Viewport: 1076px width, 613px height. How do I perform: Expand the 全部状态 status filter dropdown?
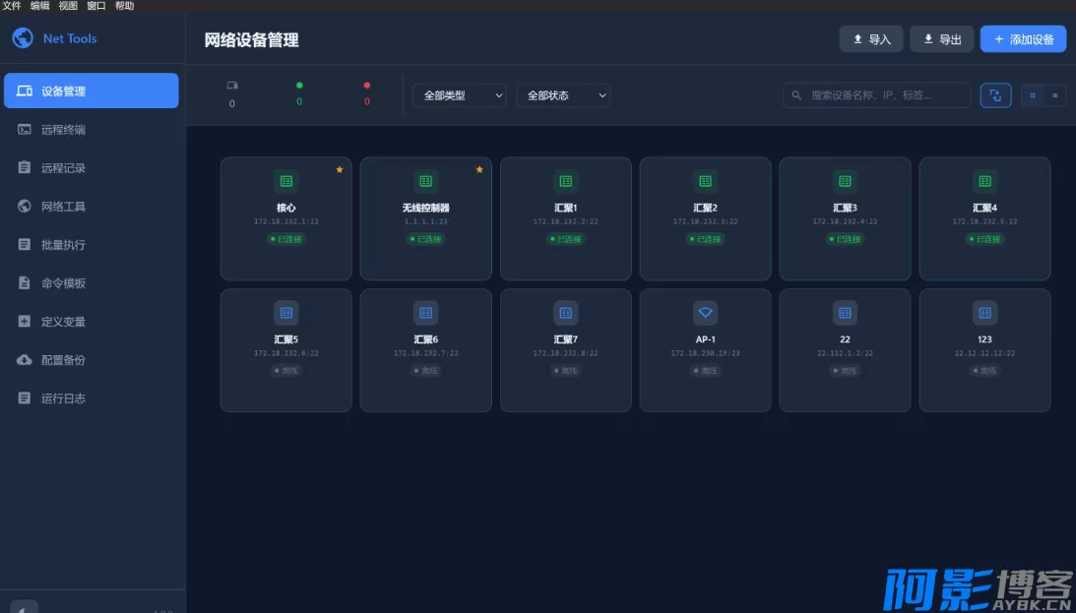[x=563, y=95]
